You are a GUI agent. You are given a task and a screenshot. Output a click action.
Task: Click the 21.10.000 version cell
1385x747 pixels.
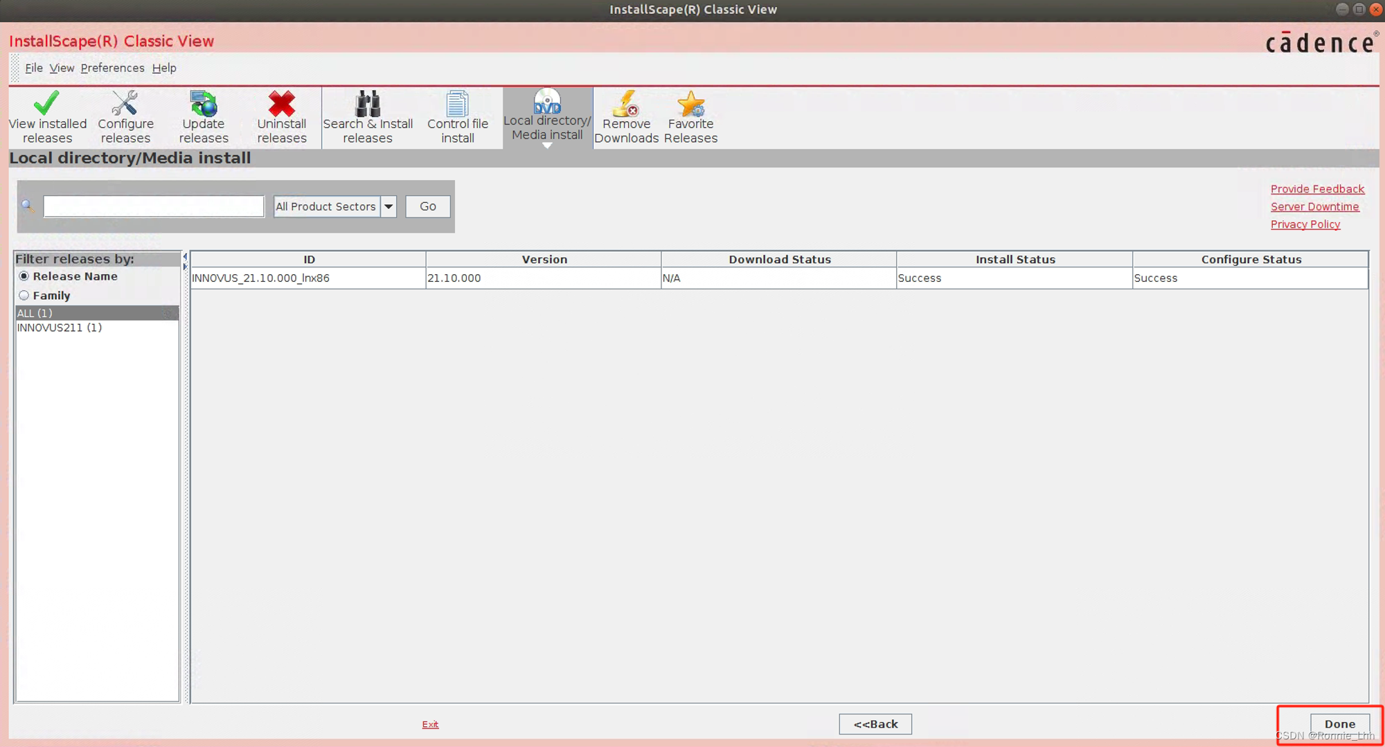point(544,278)
